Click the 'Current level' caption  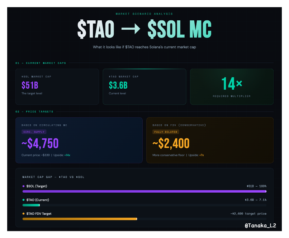[x=117, y=93]
